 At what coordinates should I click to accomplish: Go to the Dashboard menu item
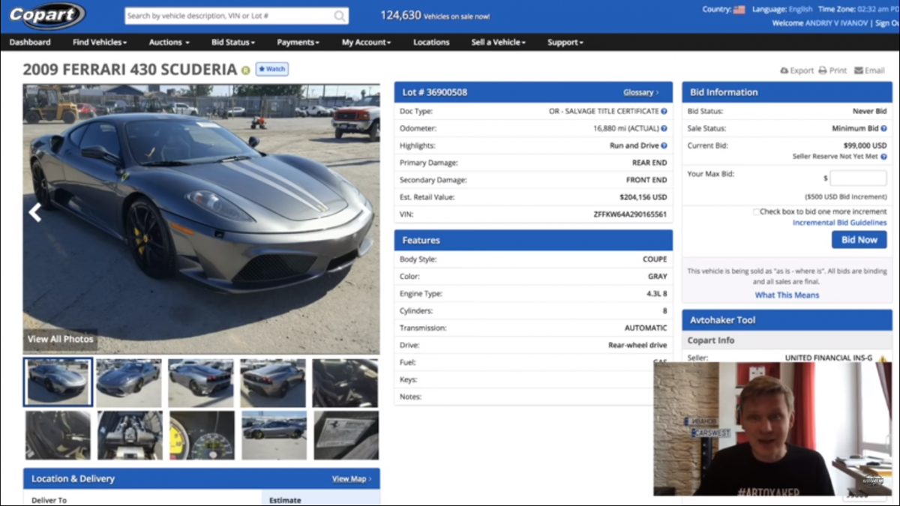coord(30,43)
